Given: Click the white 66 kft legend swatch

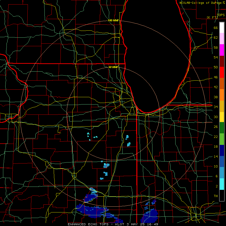Looking at the screenshot, I should pos(222,28).
